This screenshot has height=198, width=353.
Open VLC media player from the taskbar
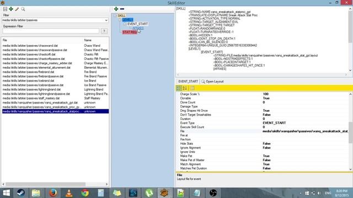(x=69, y=193)
